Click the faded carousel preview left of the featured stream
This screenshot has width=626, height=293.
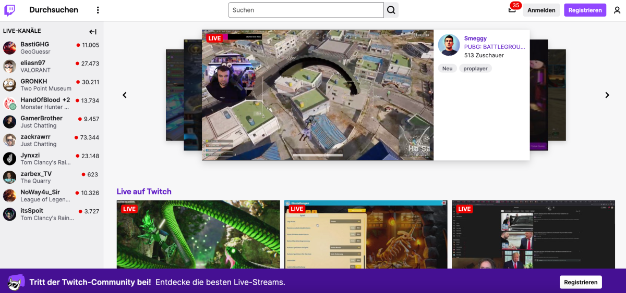[x=184, y=95]
